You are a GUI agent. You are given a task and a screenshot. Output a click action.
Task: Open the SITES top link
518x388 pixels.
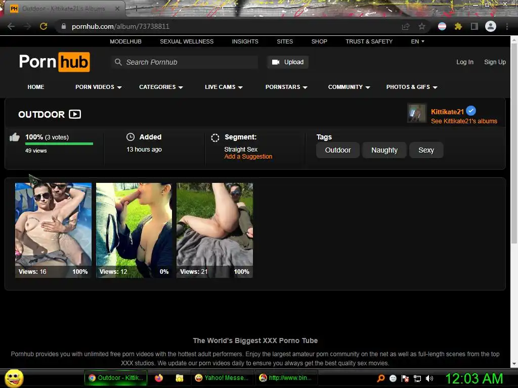[285, 41]
